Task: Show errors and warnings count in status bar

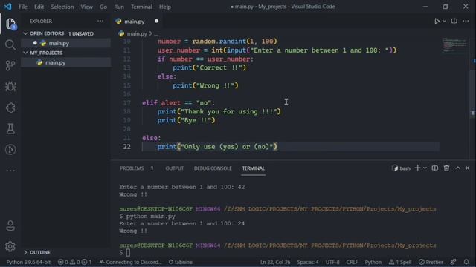Action: click(74, 262)
